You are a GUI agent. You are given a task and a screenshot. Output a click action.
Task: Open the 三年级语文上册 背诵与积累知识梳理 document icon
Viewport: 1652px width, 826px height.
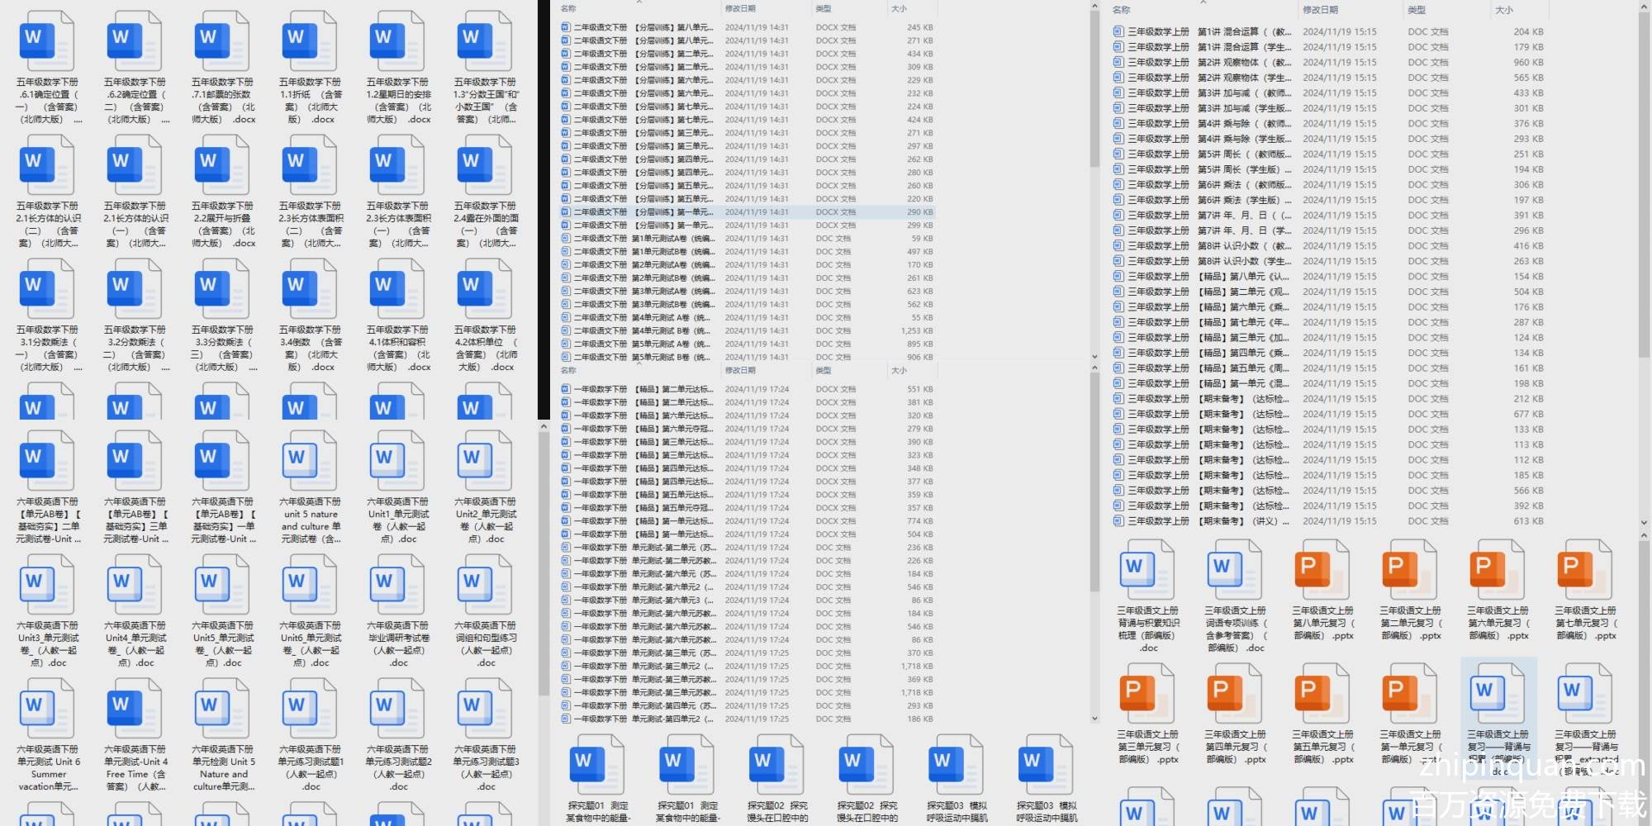(1147, 570)
